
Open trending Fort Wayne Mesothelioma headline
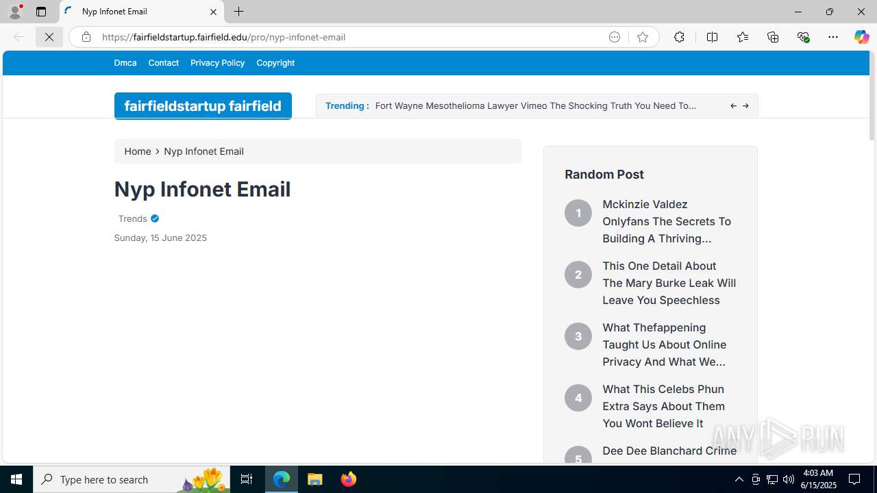(536, 105)
